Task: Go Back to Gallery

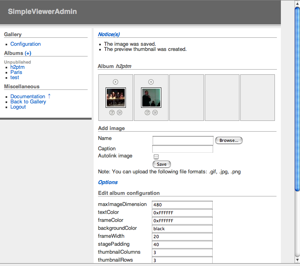Action: pos(28,101)
